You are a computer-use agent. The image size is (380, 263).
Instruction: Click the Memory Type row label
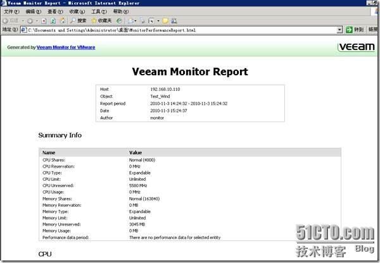point(55,211)
